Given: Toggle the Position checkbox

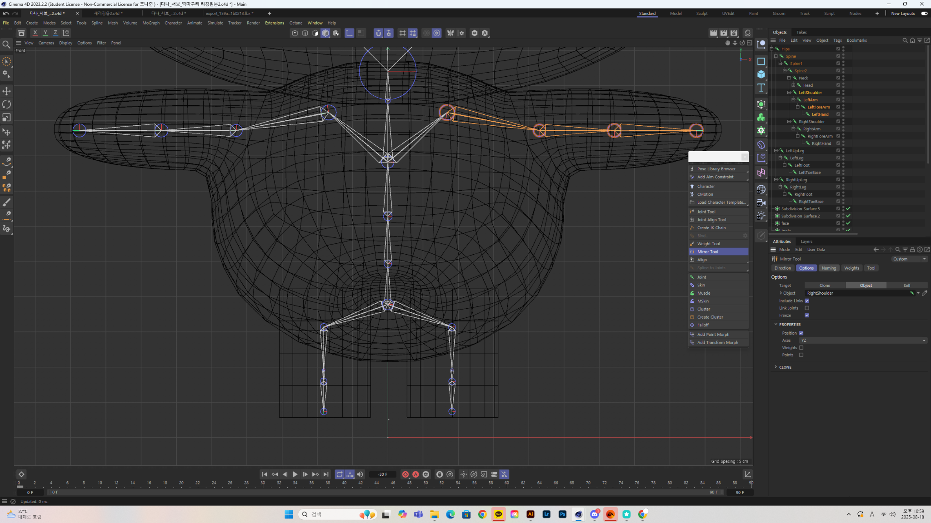Looking at the screenshot, I should tap(801, 333).
